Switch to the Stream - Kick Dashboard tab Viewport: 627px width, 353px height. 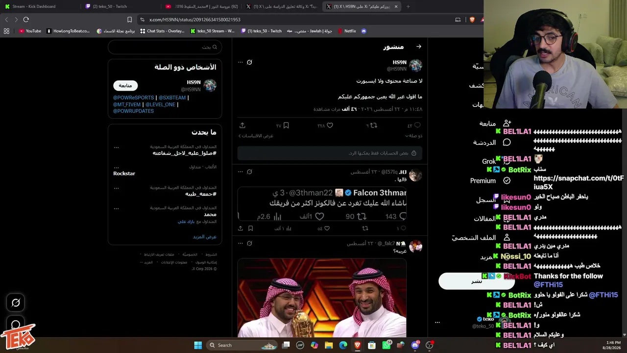[x=40, y=6]
